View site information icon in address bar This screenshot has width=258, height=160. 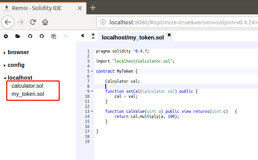[x=103, y=22]
